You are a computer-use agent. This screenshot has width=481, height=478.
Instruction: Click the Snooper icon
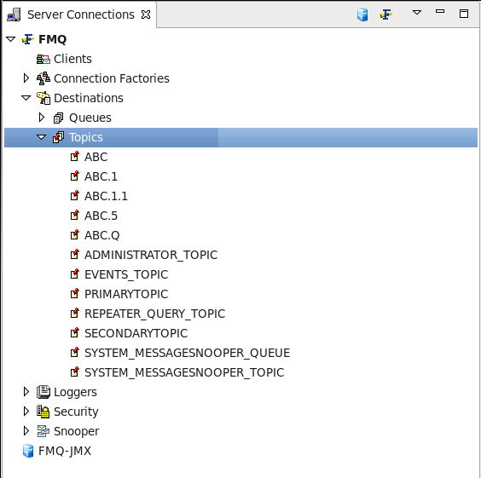click(x=43, y=431)
